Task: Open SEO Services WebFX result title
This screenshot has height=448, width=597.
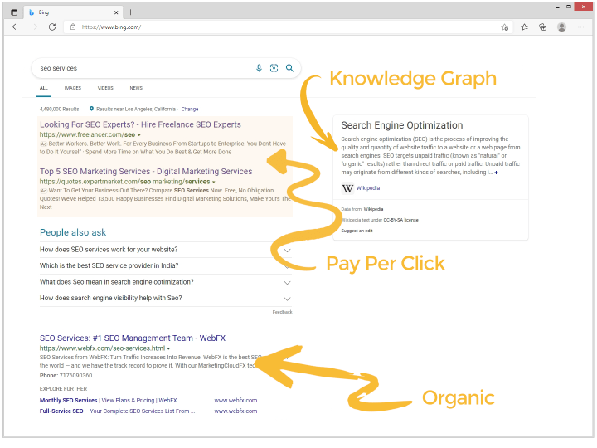Action: 133,338
